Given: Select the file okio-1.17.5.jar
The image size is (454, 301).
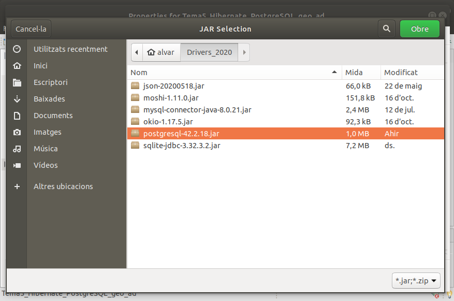Looking at the screenshot, I should point(285,121).
